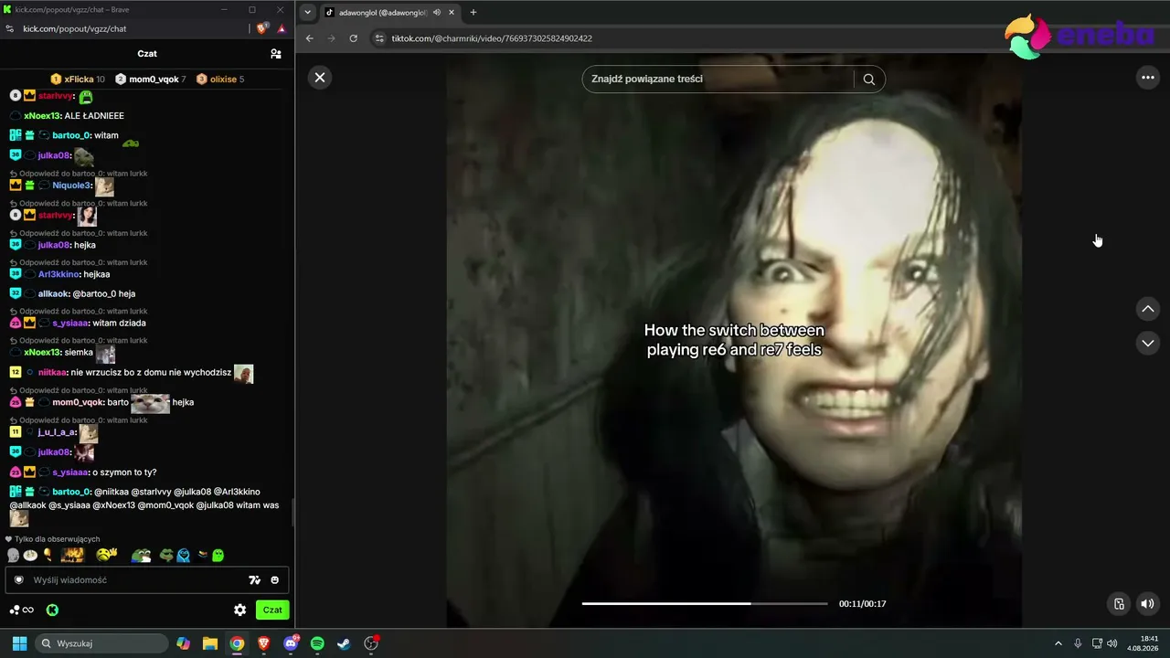Click the kick.com/popout/vgzz/chat address
Image resolution: width=1170 pixels, height=658 pixels.
[x=74, y=28]
